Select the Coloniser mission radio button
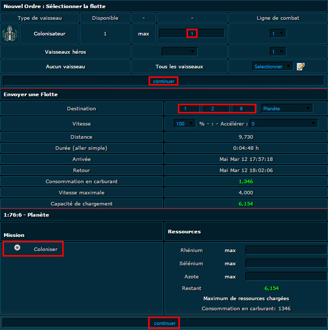328x330 pixels. tap(18, 247)
